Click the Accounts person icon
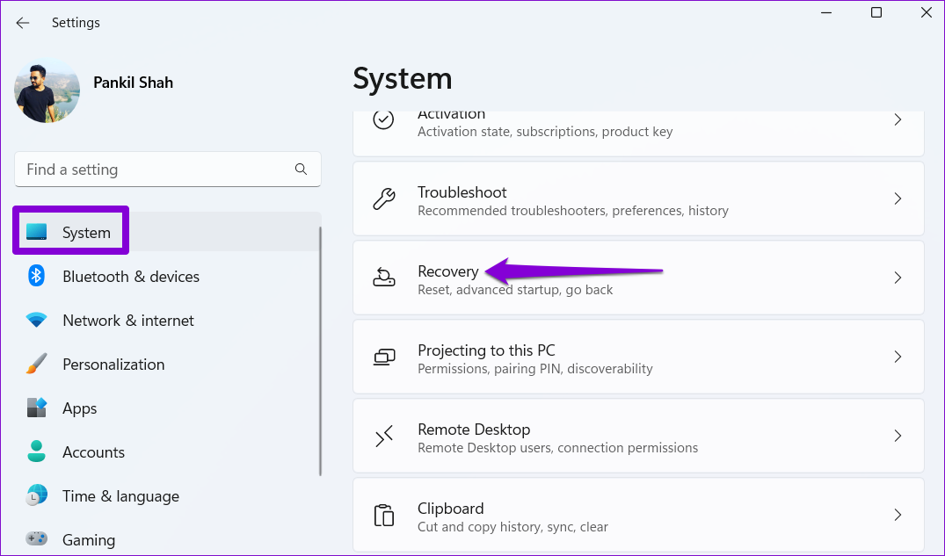 [36, 452]
